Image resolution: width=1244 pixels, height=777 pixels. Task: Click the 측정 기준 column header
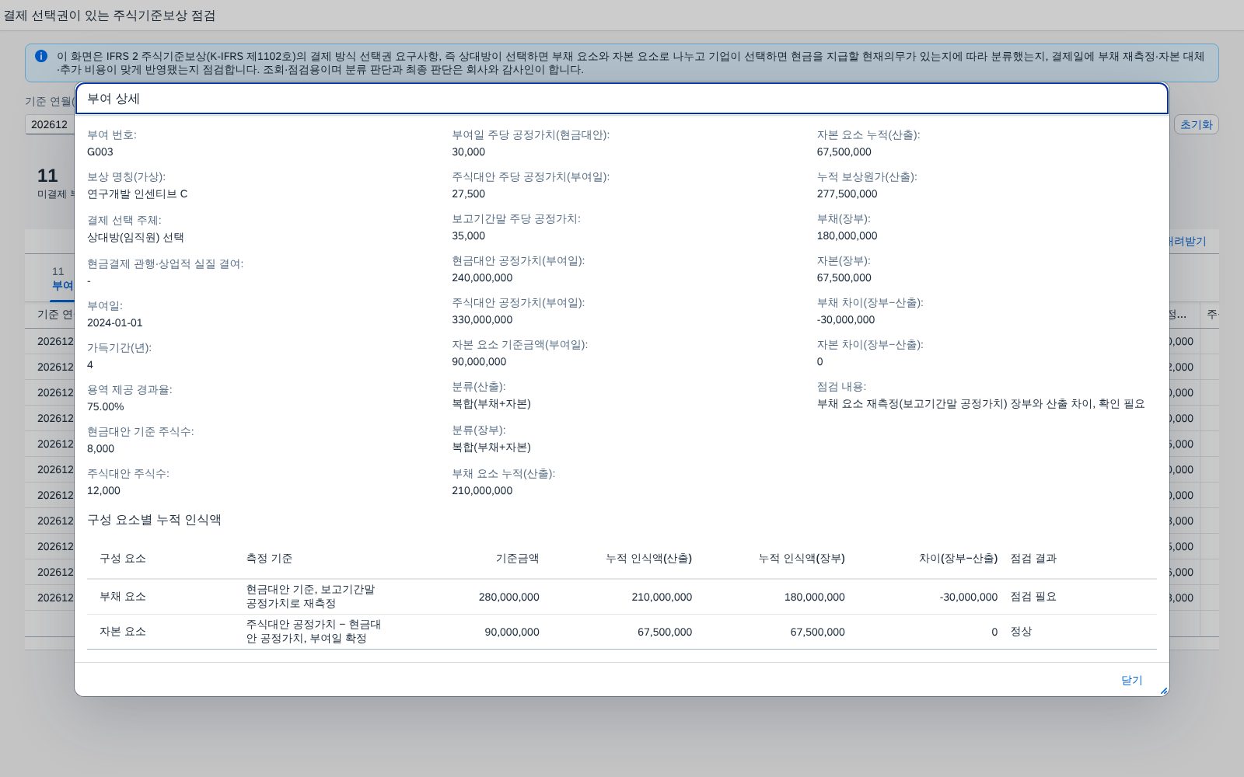coord(269,559)
